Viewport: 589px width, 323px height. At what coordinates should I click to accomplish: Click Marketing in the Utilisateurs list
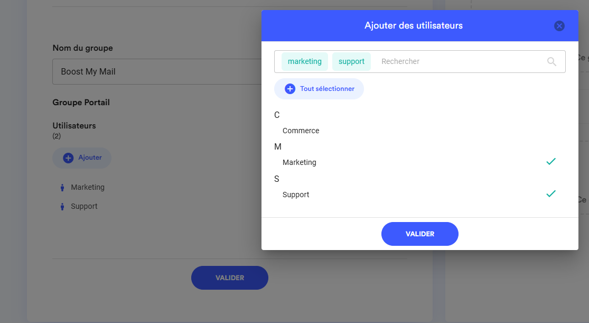click(x=88, y=187)
